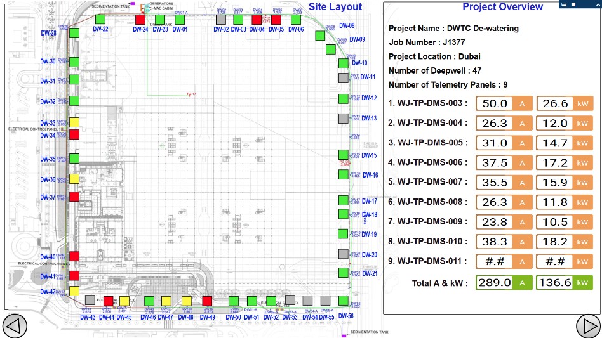Go to next page with right arrow
602x338 pixels.
pyautogui.click(x=587, y=326)
